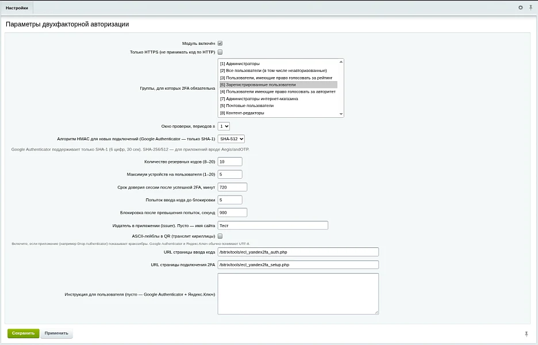
Task: Enable «Только HTTPS» checkbox
Action: pyautogui.click(x=220, y=52)
